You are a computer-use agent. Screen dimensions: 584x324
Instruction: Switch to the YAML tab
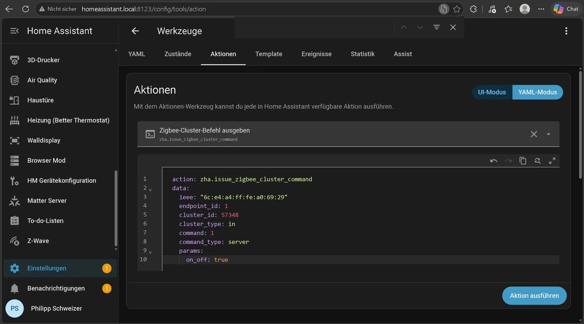(x=137, y=54)
